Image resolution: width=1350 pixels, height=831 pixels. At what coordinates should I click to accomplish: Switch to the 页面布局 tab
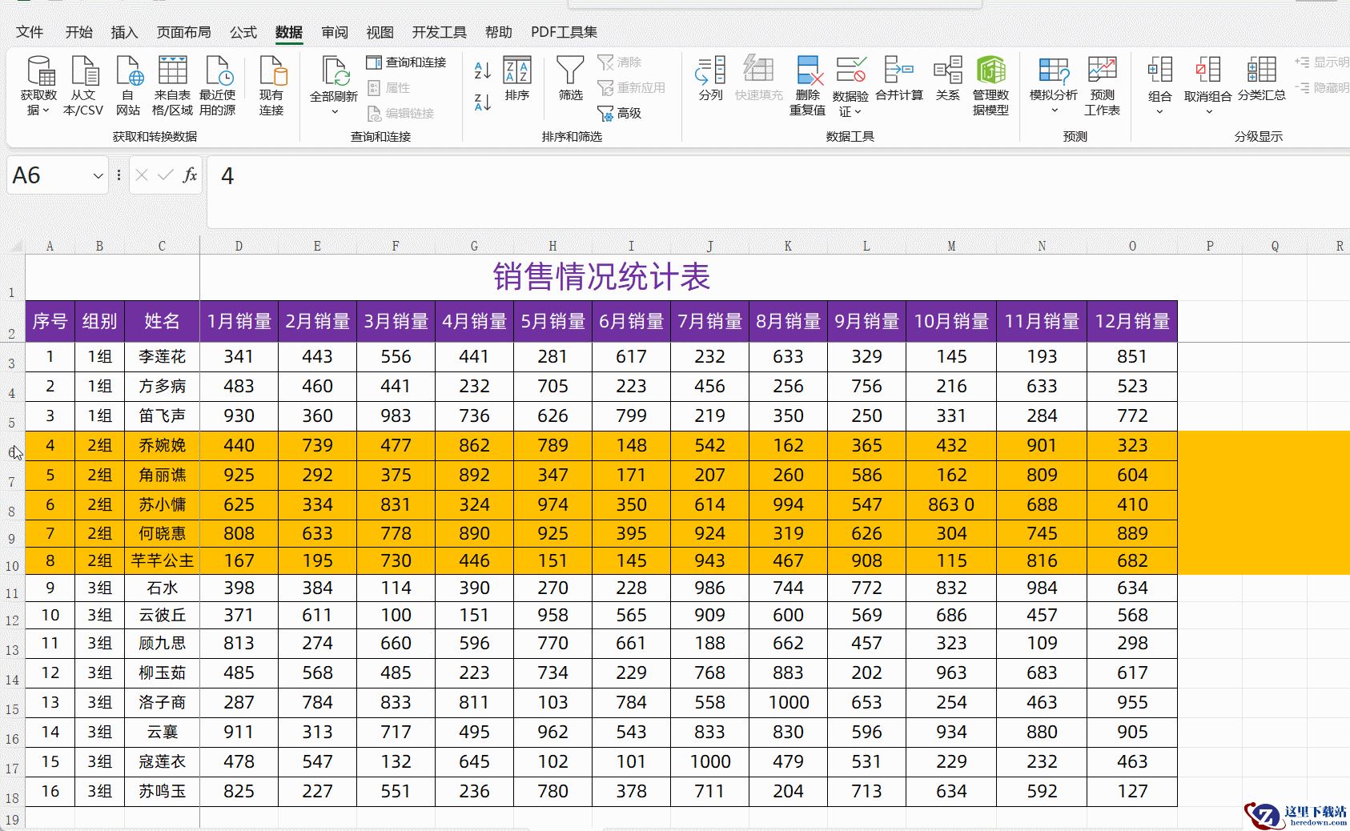(184, 32)
